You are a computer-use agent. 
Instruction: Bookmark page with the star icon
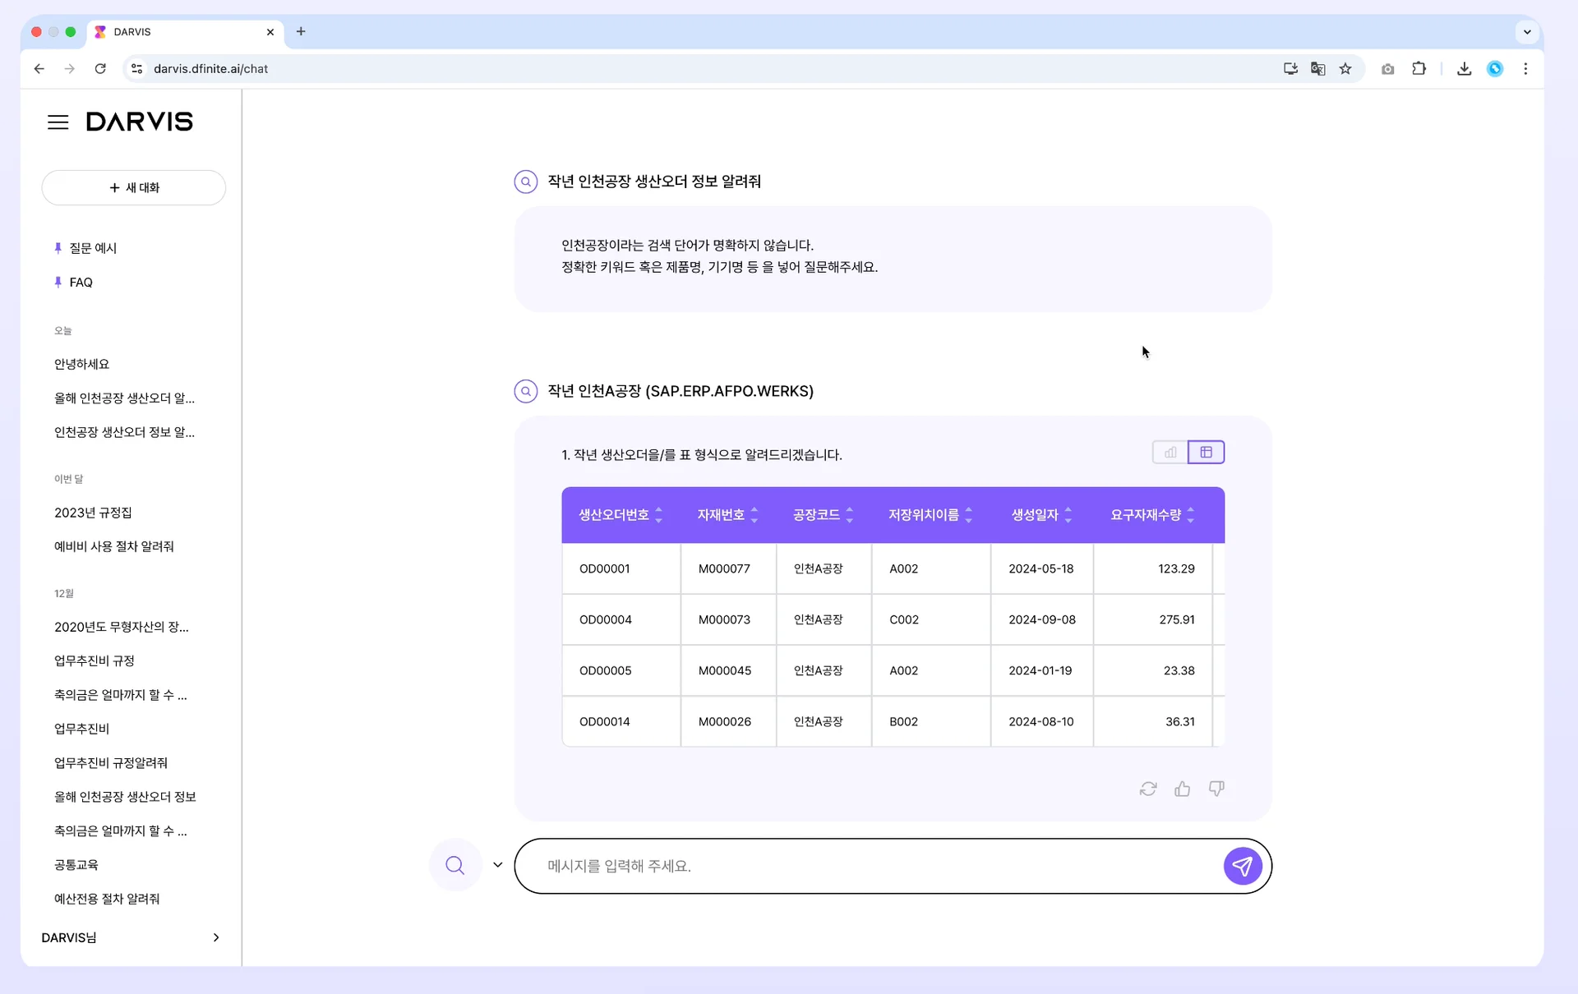click(1345, 69)
